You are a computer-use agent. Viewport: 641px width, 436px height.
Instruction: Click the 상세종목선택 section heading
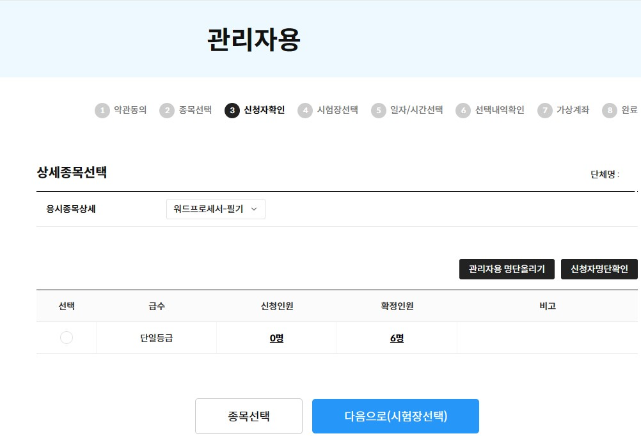pos(72,173)
